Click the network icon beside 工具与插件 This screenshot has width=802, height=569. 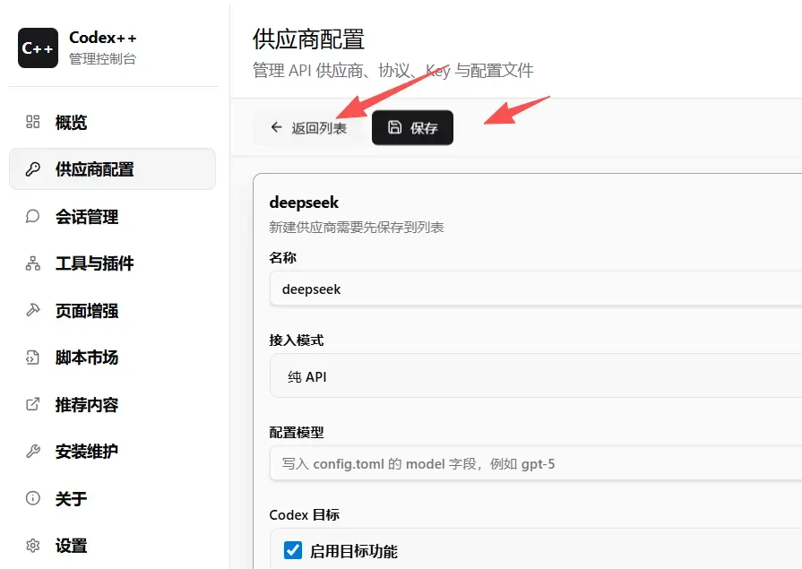coord(33,263)
